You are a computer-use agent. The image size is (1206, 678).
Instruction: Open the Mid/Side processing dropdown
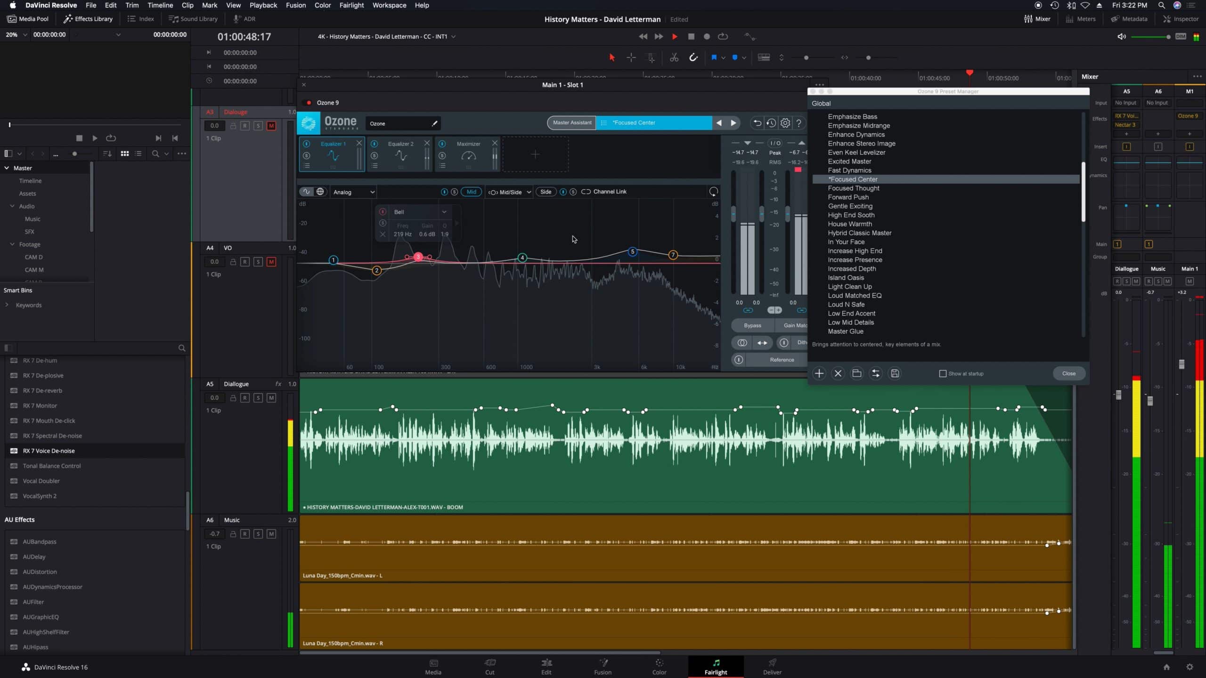510,192
